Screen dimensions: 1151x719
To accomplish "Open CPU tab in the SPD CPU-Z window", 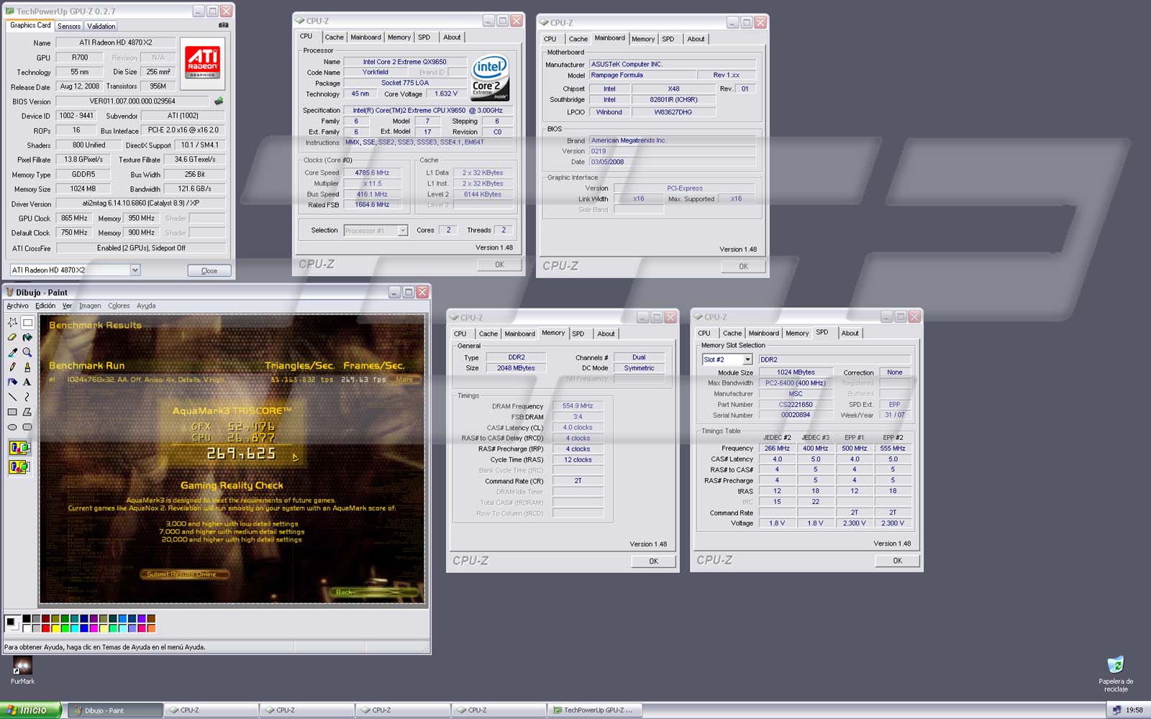I will point(704,333).
